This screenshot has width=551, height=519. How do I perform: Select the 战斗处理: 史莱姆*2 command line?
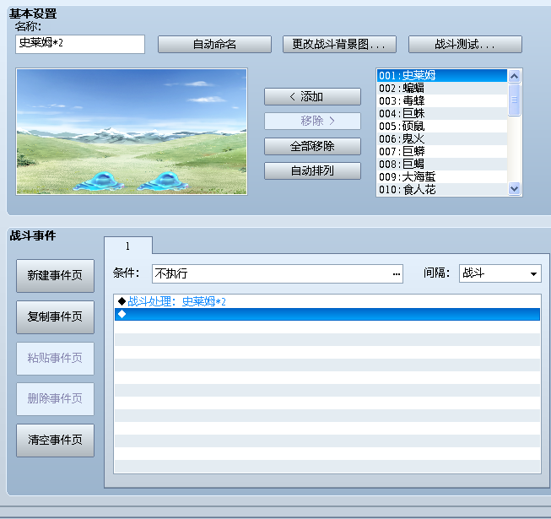[x=327, y=301]
